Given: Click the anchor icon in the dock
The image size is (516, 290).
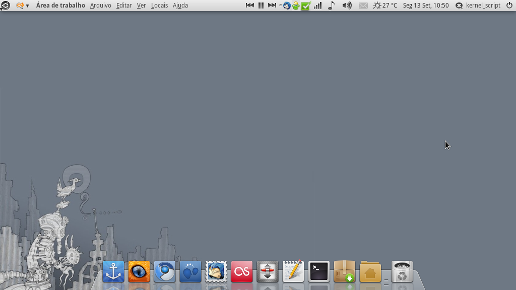Looking at the screenshot, I should tap(113, 271).
